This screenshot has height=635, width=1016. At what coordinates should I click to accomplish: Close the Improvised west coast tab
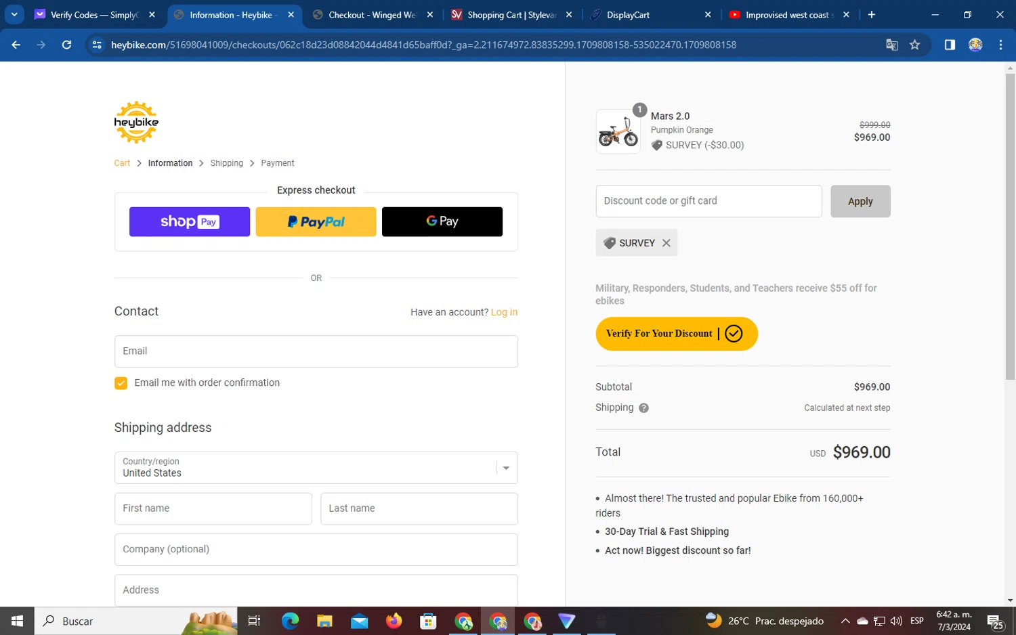[847, 14]
